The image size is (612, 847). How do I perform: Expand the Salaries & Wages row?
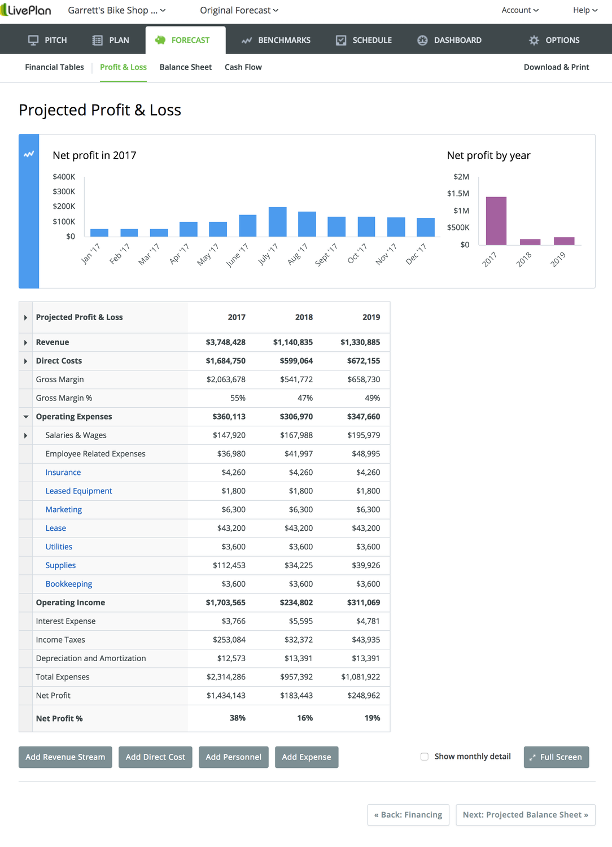pyautogui.click(x=25, y=435)
